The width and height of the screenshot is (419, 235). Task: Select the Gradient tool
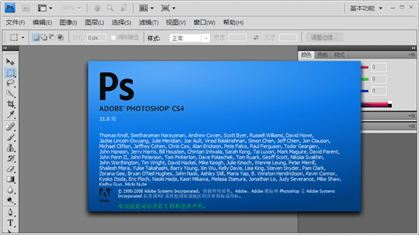pos(10,180)
